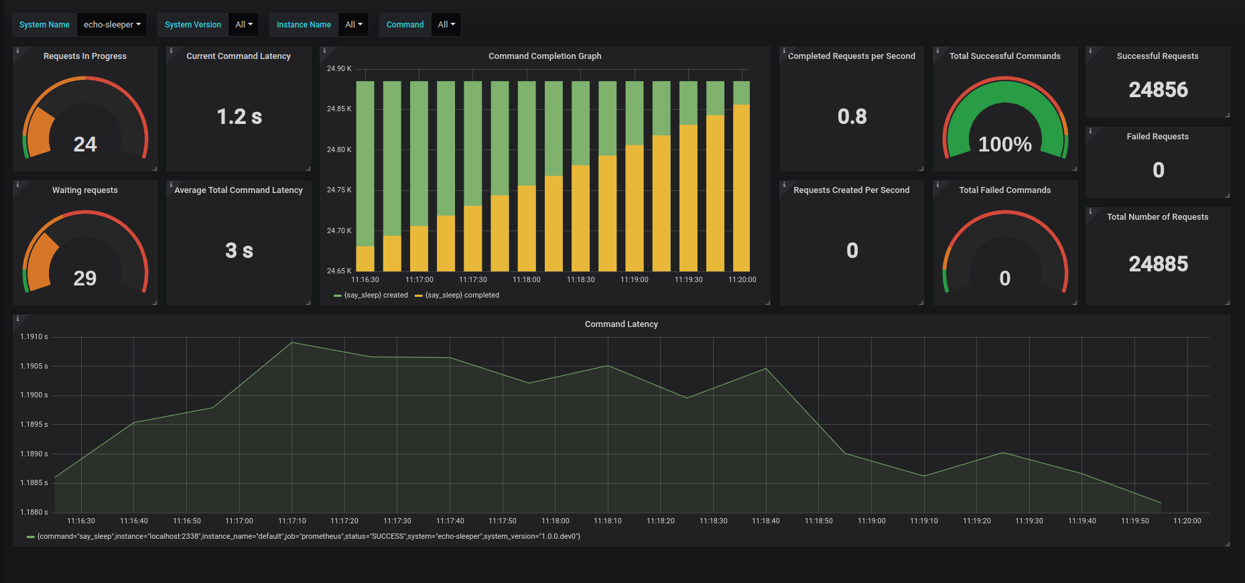Click the green color swatch of {say_sleep} created
Image resolution: width=1245 pixels, height=583 pixels.
click(338, 296)
